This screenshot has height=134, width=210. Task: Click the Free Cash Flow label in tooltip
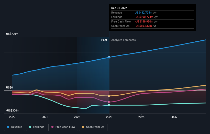point(121,21)
